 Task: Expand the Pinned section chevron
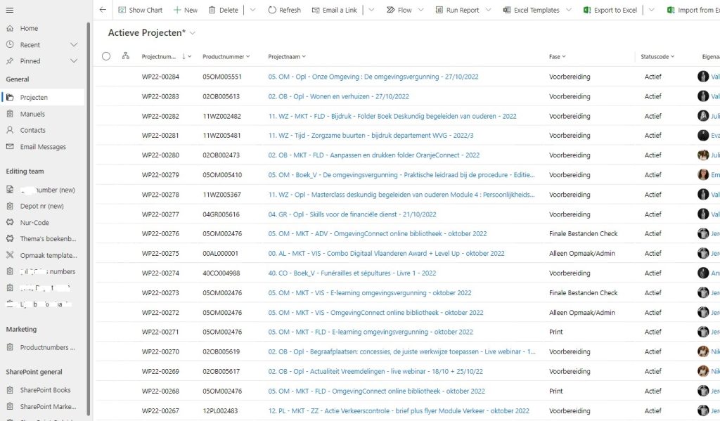tap(74, 61)
